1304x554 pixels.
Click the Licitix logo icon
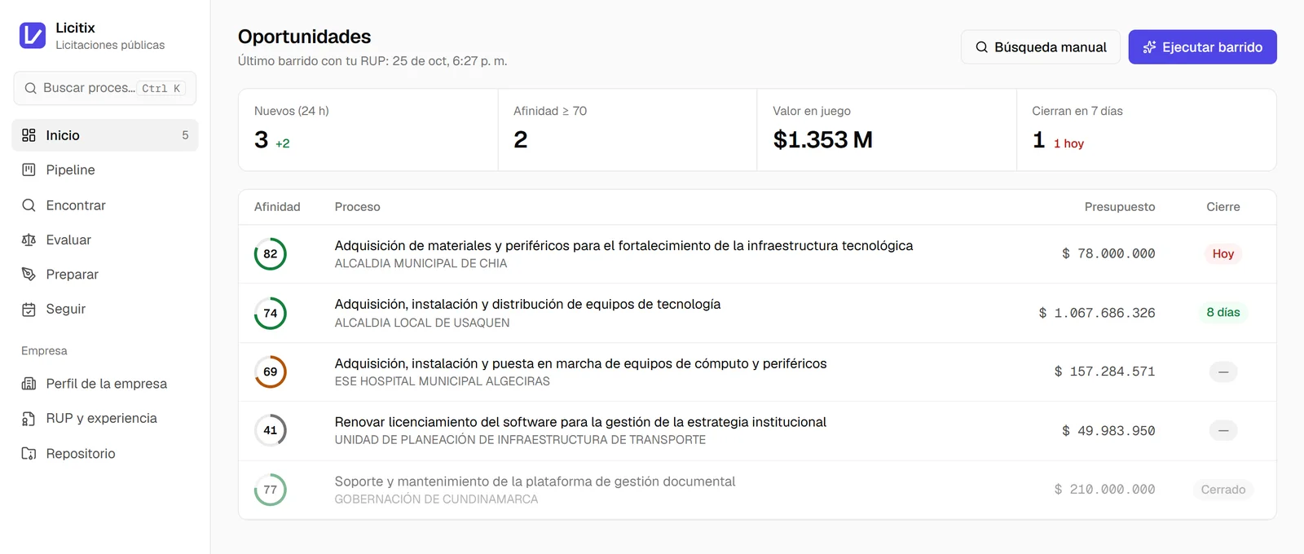[x=33, y=35]
